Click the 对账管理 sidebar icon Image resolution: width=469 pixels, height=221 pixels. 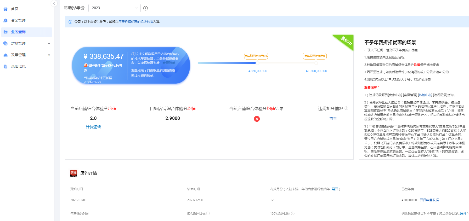coord(5,43)
